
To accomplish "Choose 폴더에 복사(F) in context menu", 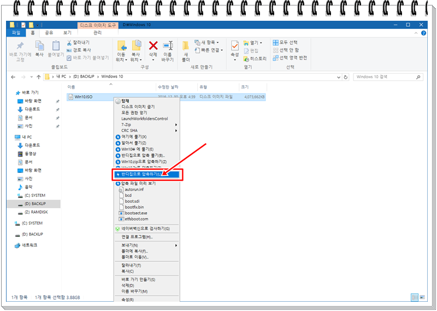I will (x=146, y=251).
